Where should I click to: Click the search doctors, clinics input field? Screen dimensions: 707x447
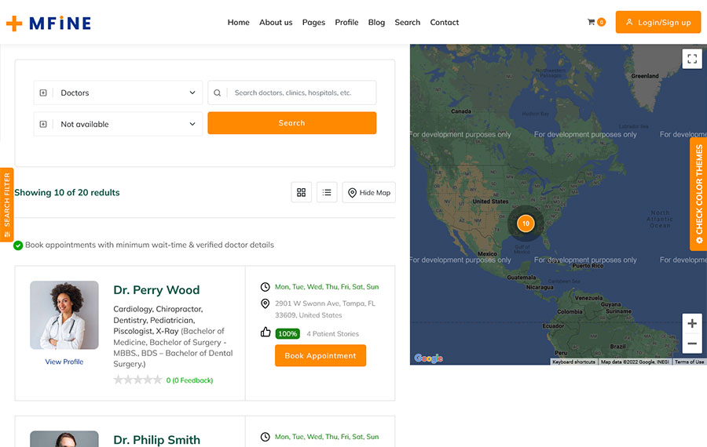(x=299, y=93)
